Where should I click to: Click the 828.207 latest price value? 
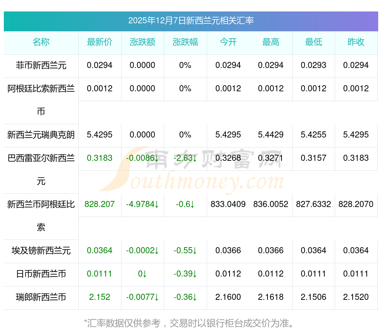(x=100, y=204)
